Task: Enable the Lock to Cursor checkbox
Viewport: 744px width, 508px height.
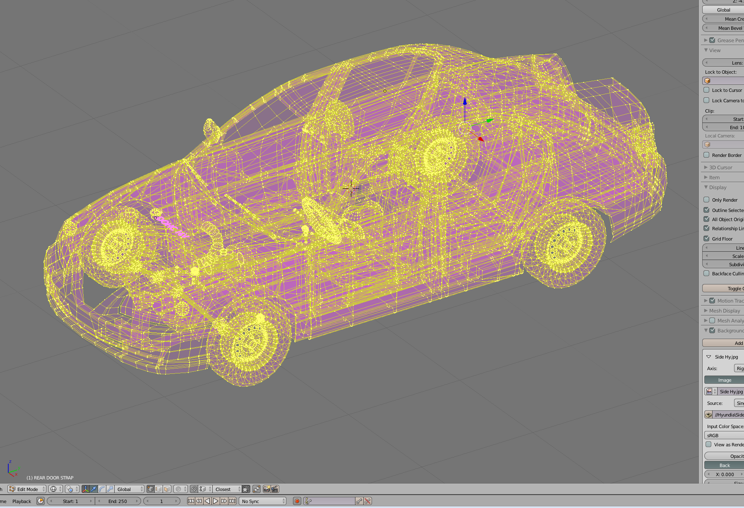Action: coord(707,90)
